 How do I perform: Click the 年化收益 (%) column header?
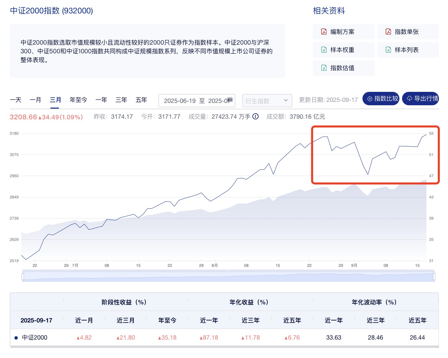(x=249, y=302)
